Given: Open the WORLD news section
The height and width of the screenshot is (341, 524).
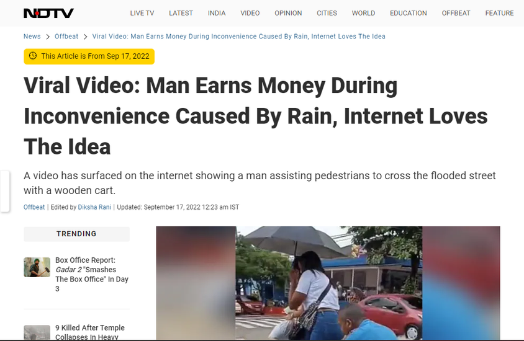Looking at the screenshot, I should click(363, 13).
